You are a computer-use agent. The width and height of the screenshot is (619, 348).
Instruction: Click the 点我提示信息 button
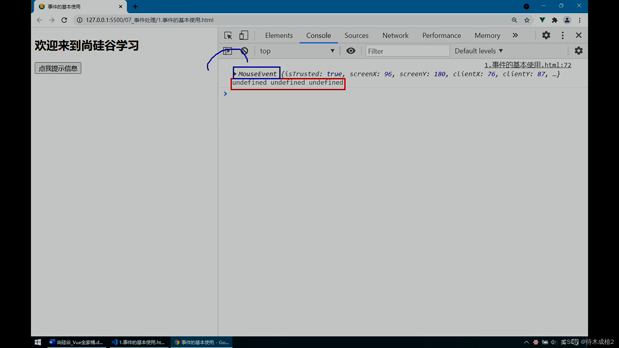pos(58,68)
